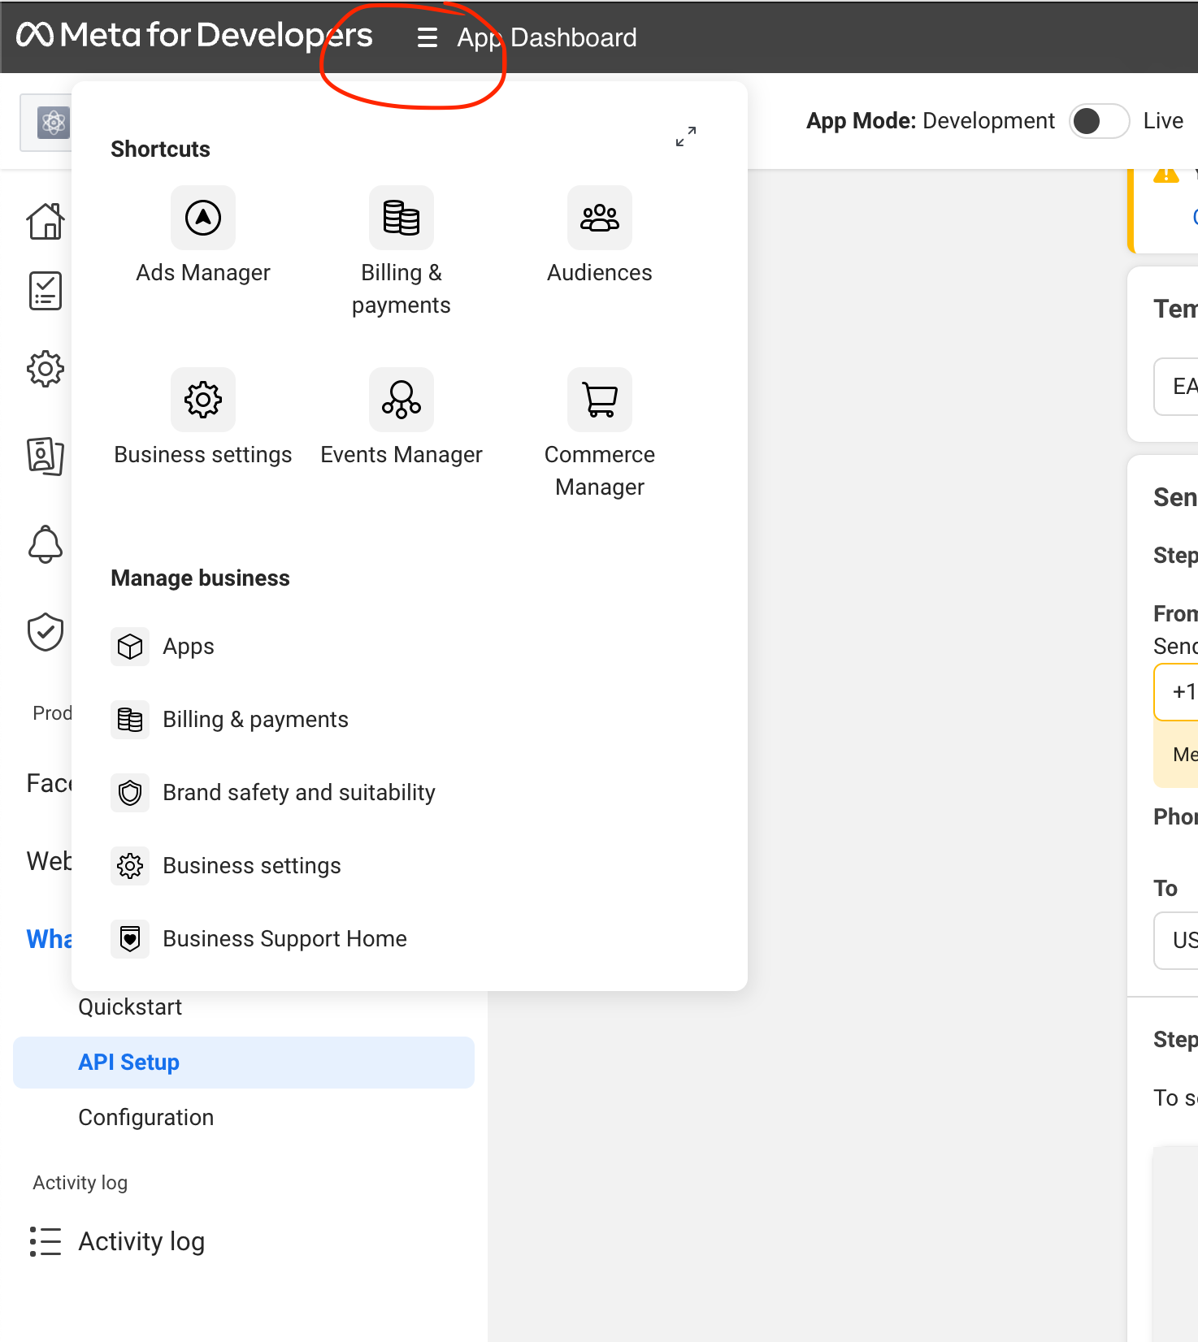Click the app icon thumbnail at top left
Viewport: 1198px width, 1342px height.
pyautogui.click(x=54, y=123)
